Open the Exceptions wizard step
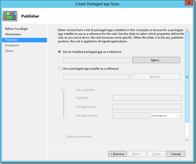The image size is (196, 164). 12,45
